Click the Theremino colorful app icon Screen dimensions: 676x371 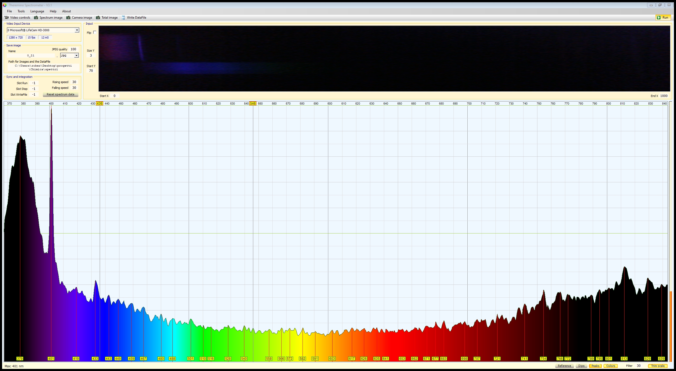pos(4,5)
